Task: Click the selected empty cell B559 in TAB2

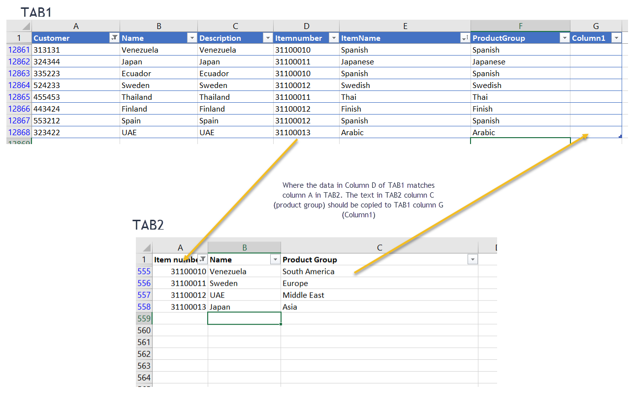Action: (x=244, y=319)
